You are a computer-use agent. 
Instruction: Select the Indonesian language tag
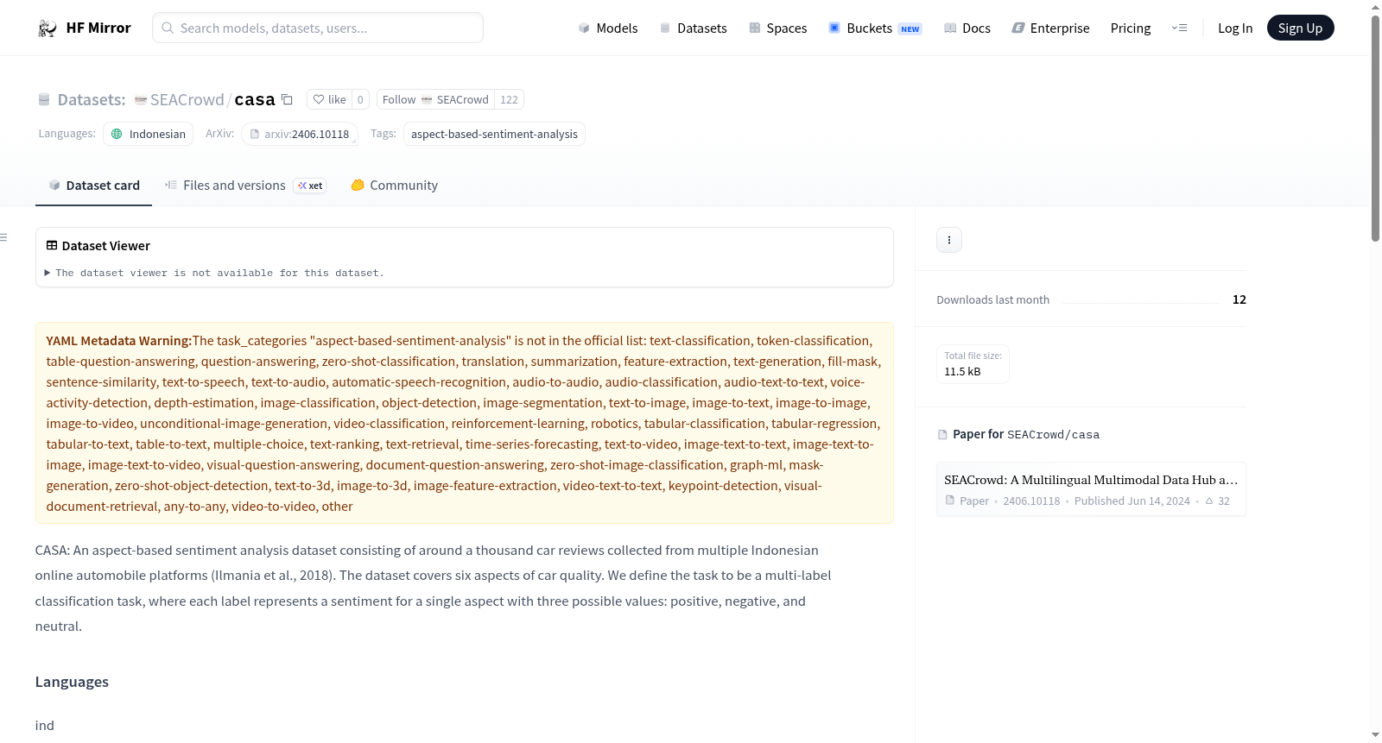click(x=149, y=134)
